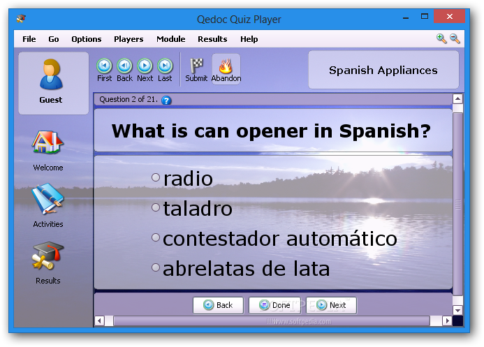484x347 pixels.
Task: Click the can opener question heading
Action: 271,131
